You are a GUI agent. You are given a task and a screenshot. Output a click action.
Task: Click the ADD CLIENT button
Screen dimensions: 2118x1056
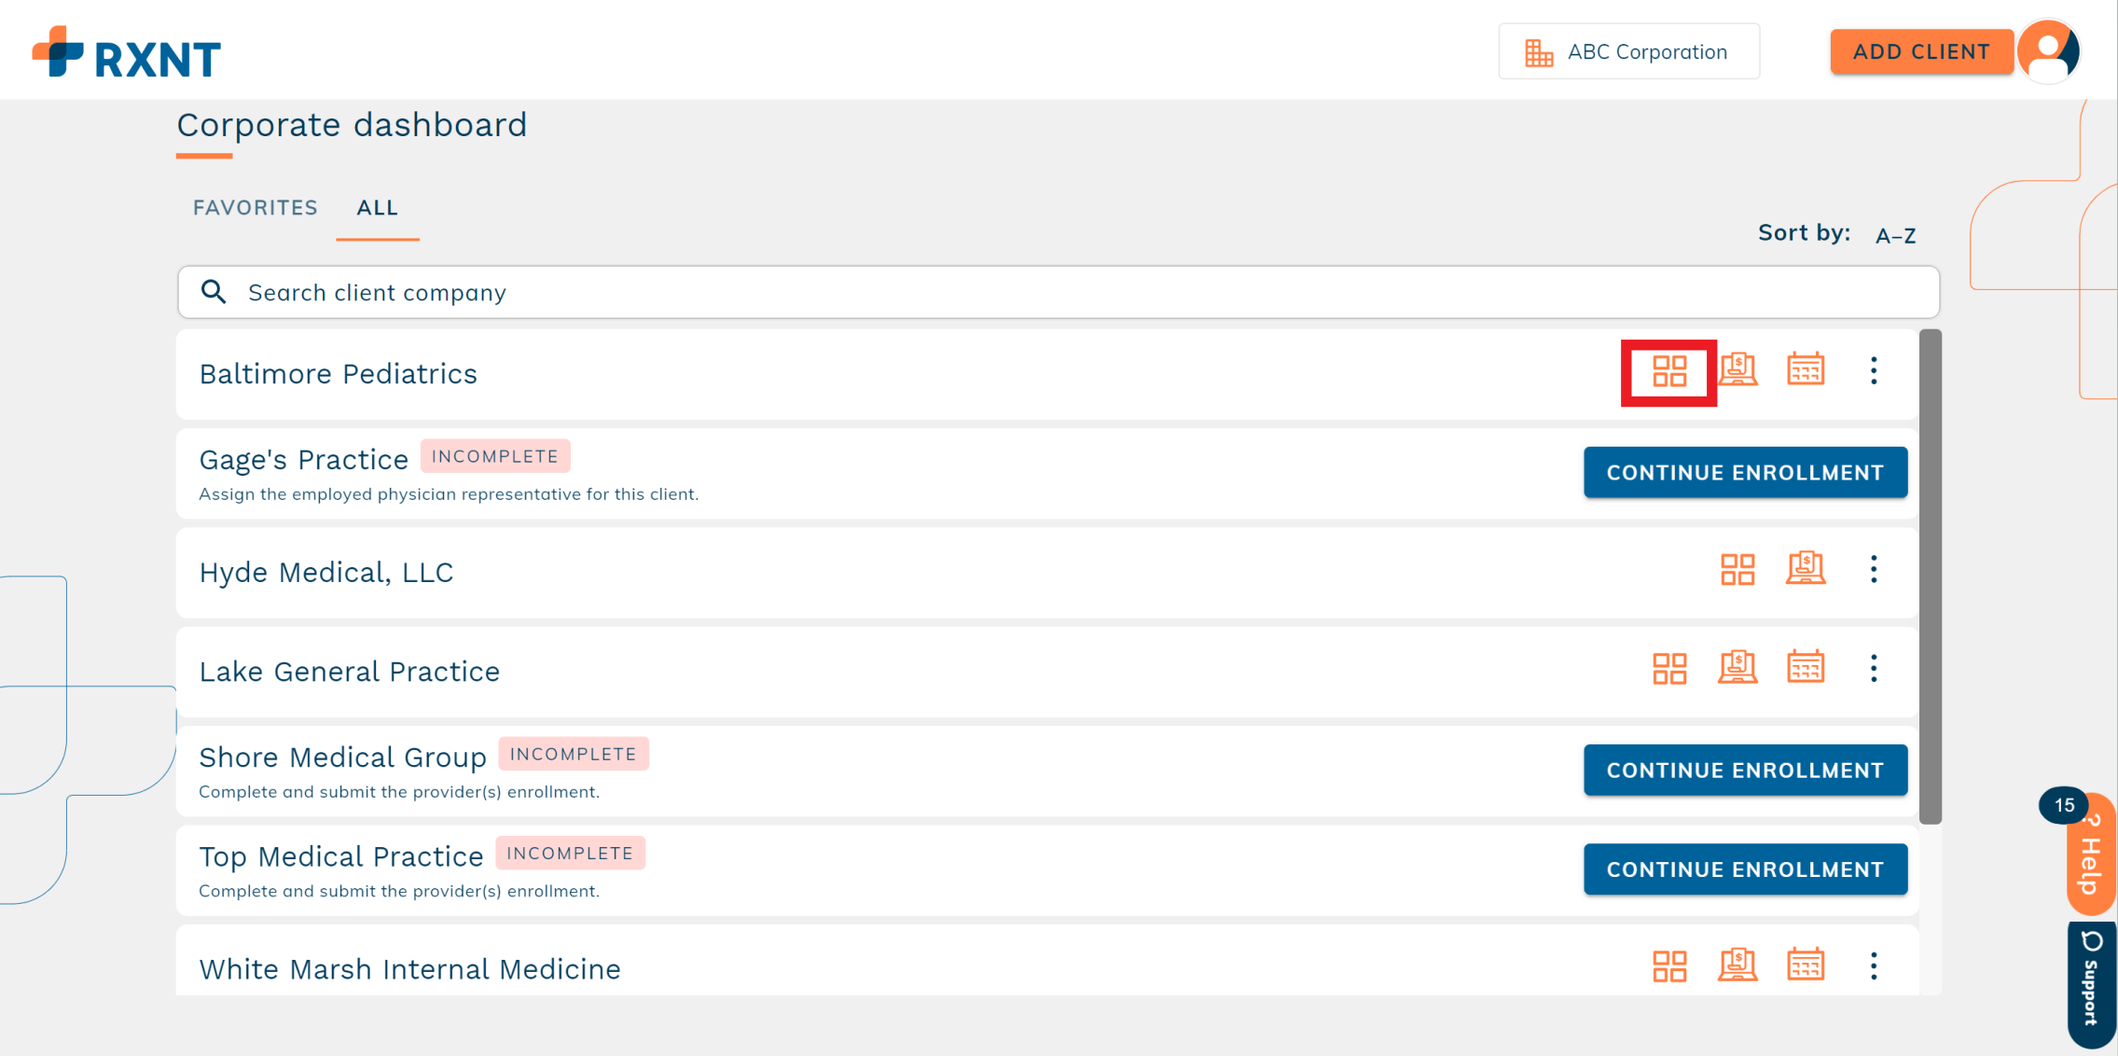coord(1921,51)
